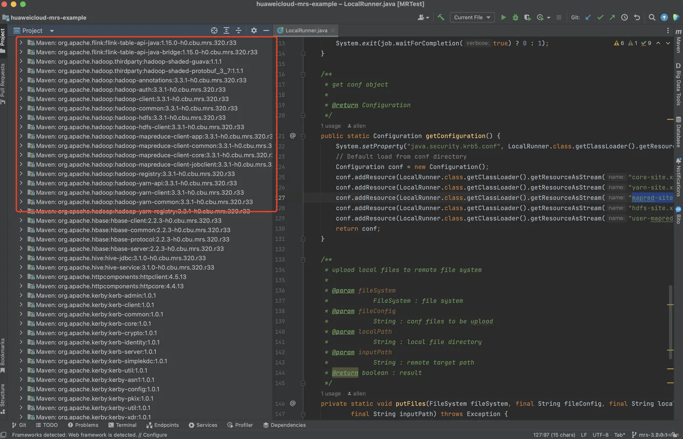Expand Maven httpcore:4.4.13 library node
The width and height of the screenshot is (683, 439).
pyautogui.click(x=21, y=286)
